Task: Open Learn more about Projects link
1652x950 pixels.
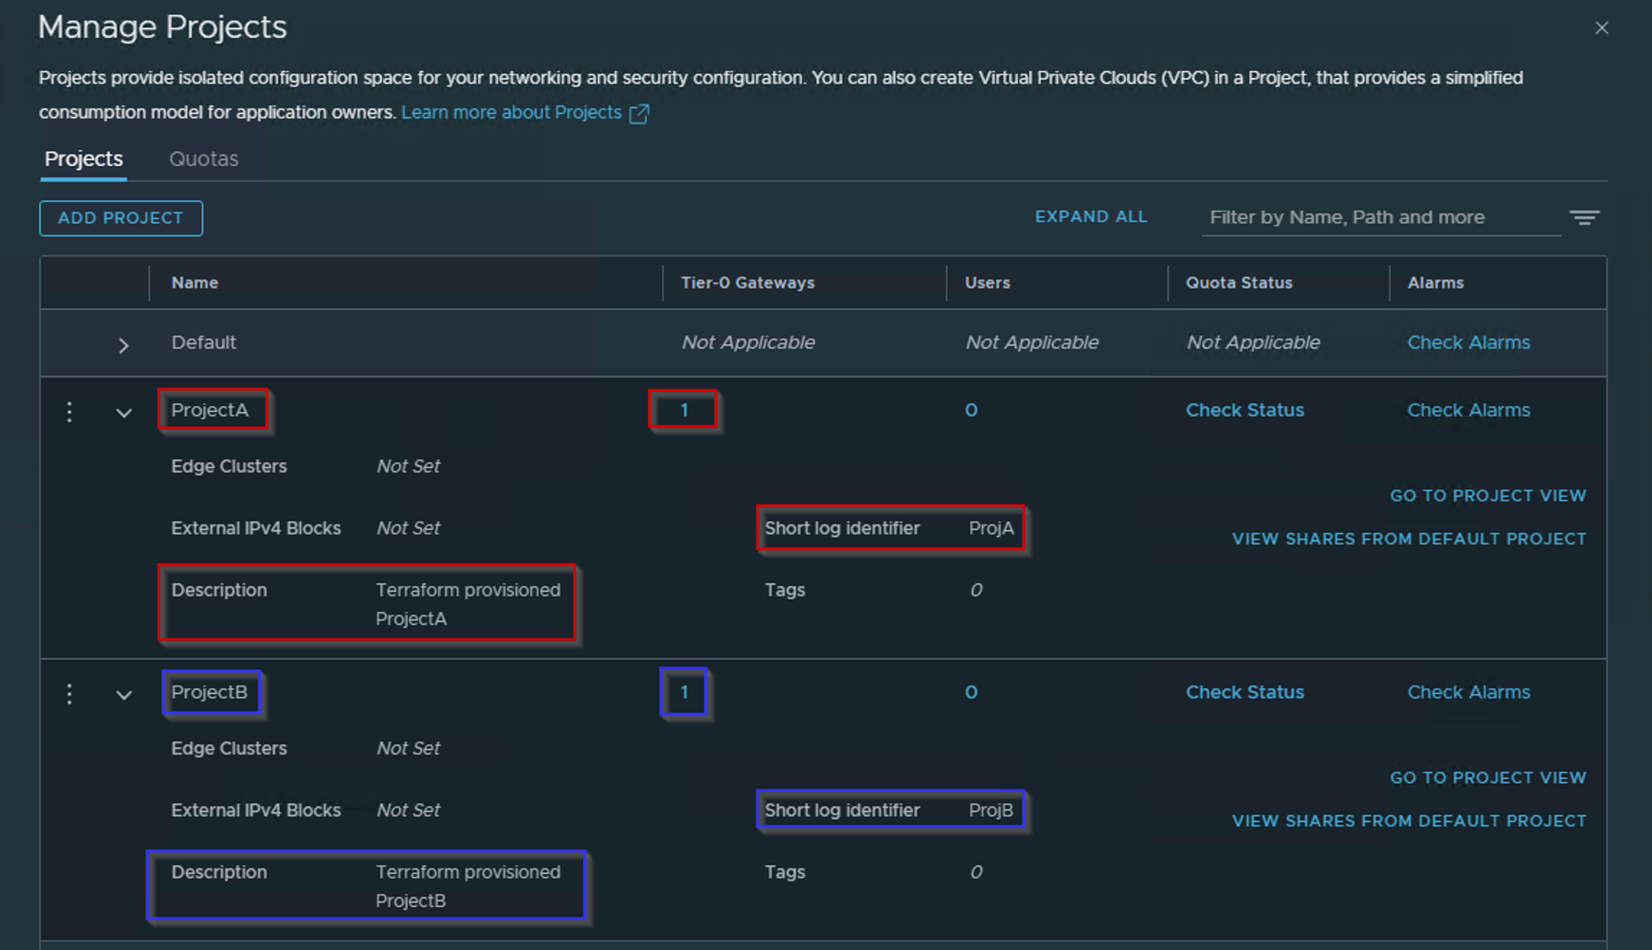Action: pos(511,112)
